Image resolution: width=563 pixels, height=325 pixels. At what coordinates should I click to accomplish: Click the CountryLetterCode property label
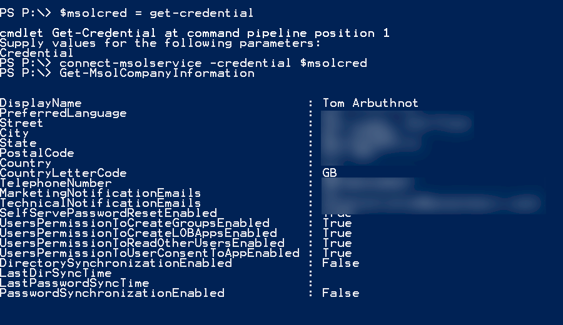pyautogui.click(x=63, y=173)
